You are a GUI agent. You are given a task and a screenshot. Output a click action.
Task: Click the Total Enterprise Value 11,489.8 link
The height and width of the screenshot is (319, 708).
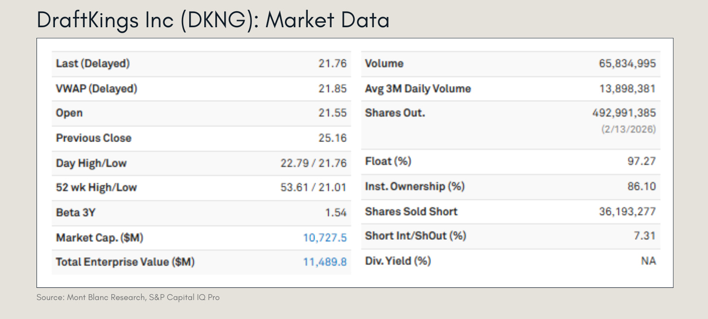click(325, 262)
